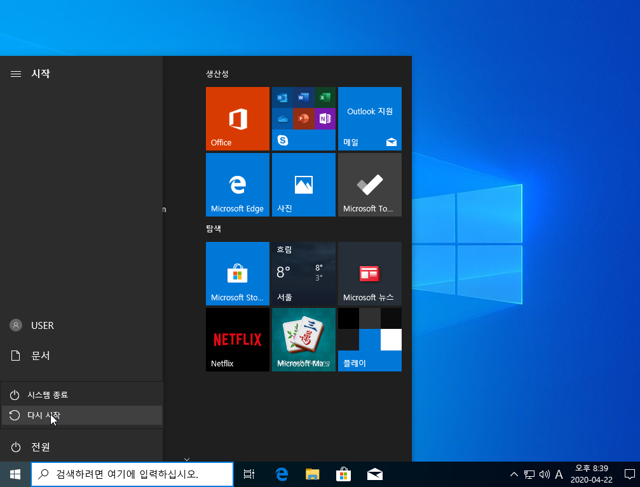
Task: Open 문서 (Documents) from Start sidebar
Action: pos(81,356)
